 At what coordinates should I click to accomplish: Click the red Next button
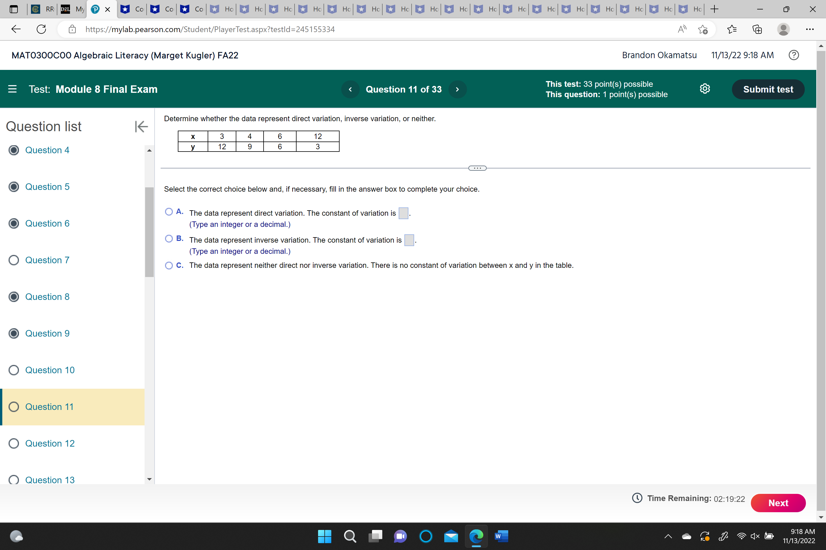coord(778,503)
